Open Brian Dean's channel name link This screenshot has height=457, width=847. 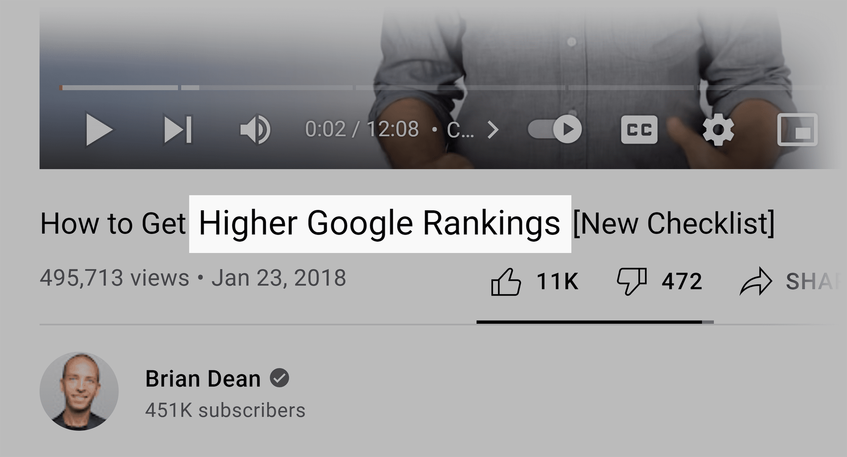coord(203,379)
